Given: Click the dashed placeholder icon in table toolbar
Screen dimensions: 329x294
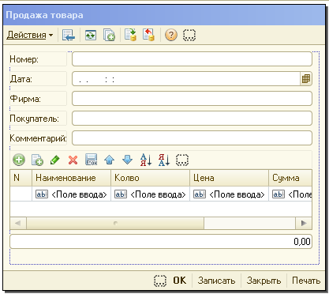Looking at the screenshot, I should [x=182, y=160].
